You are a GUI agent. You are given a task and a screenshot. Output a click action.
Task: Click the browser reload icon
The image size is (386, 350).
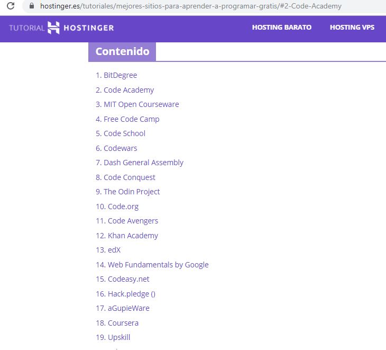pyautogui.click(x=11, y=6)
